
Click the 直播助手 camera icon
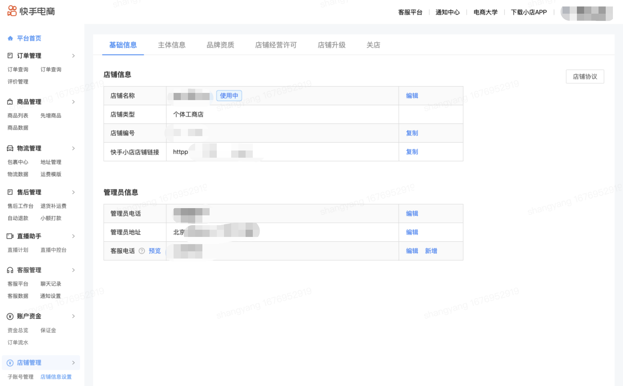[10, 236]
